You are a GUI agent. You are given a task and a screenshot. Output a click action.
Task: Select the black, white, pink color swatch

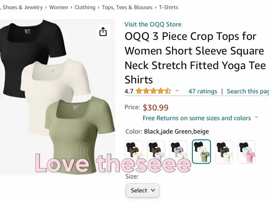click(247, 151)
